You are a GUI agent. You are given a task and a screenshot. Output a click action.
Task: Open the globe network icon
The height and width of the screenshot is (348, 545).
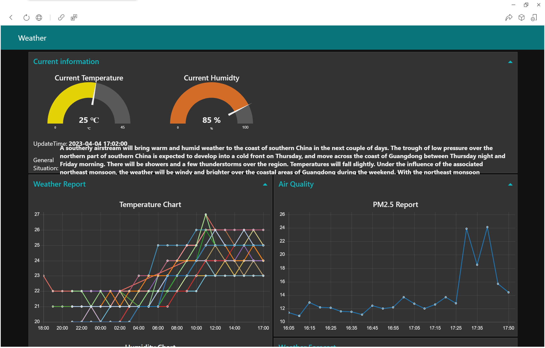coord(39,17)
